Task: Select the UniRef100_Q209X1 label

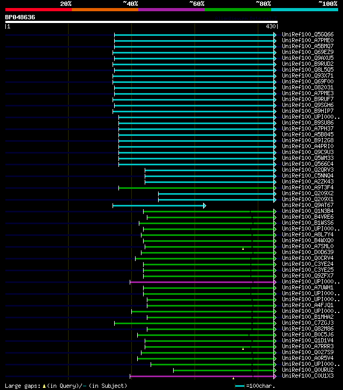Action: tap(308, 199)
